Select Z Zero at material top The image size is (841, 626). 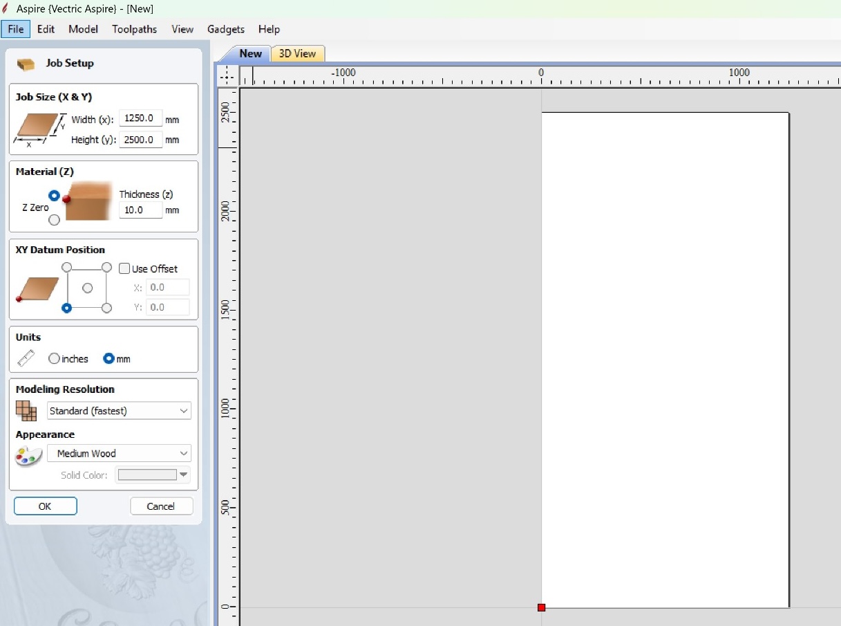pos(54,196)
